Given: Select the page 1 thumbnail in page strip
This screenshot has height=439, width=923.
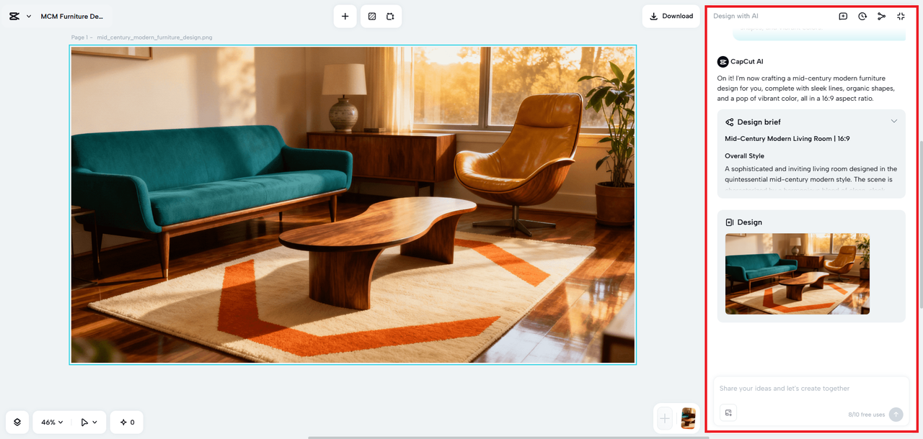Looking at the screenshot, I should coord(689,418).
